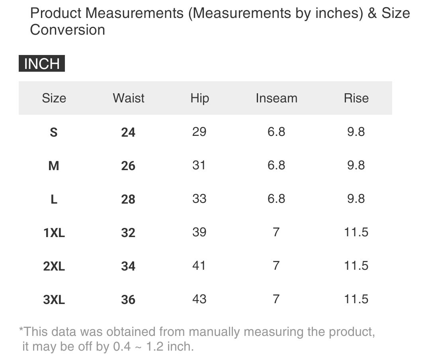The height and width of the screenshot is (359, 430).
Task: Select inseam value 6.8 in M row
Action: point(276,165)
